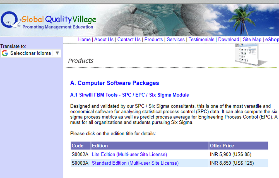Viewport: 279px width, 178px height.
Task: Open Standard Edition Multi-user Site License details
Action: pos(135,163)
